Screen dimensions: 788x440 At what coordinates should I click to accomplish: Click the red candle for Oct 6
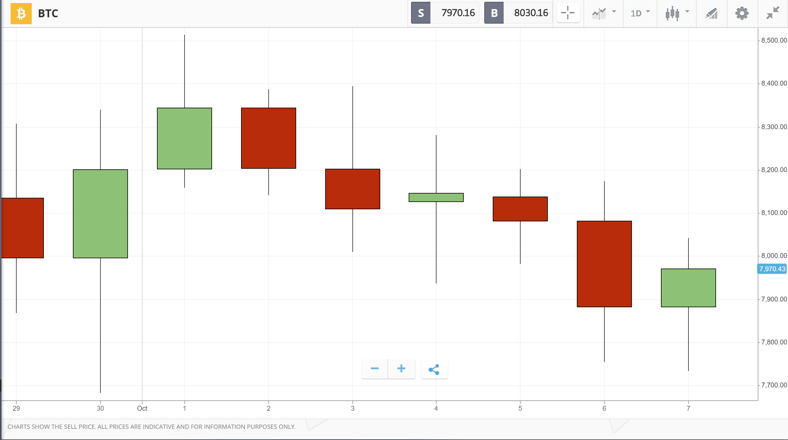(604, 264)
